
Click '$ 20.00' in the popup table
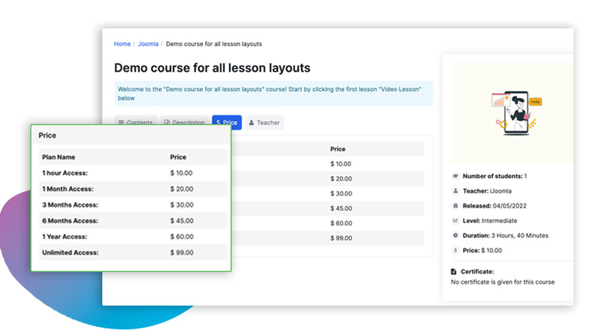[181, 189]
